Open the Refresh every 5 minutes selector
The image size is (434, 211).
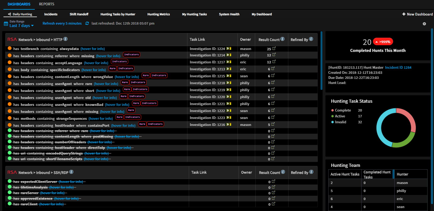(x=62, y=24)
